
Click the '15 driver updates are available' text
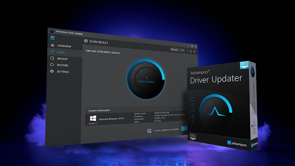point(165,130)
